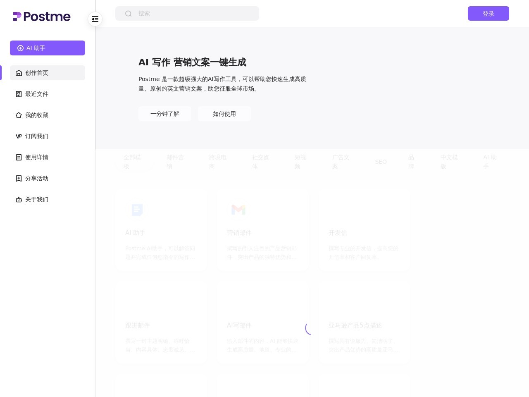529x397 pixels.
Task: Click the favorites icon beside 我的收藏
Action: [19, 115]
